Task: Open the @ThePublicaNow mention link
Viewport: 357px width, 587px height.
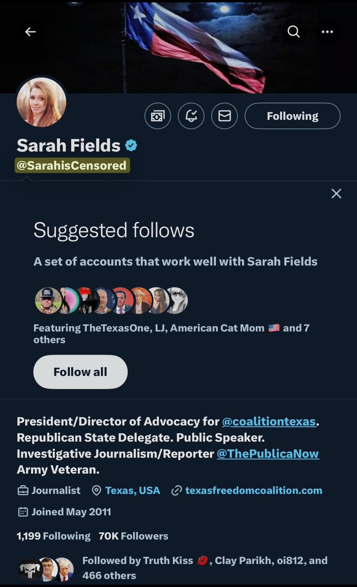Action: [x=267, y=454]
